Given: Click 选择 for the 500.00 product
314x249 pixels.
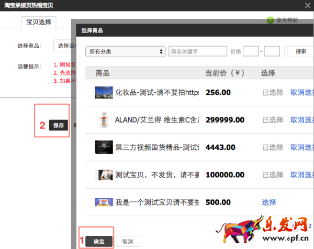Looking at the screenshot, I should (x=268, y=202).
